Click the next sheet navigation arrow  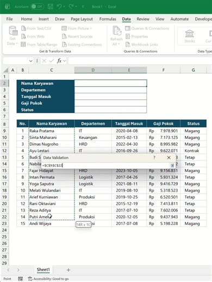tap(18, 270)
